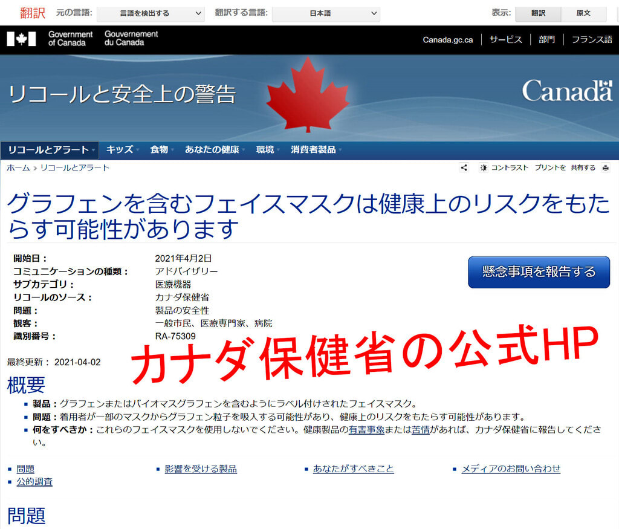Click the カナダ保健省 recall source value
Image resolution: width=619 pixels, height=529 pixels.
coord(182,297)
